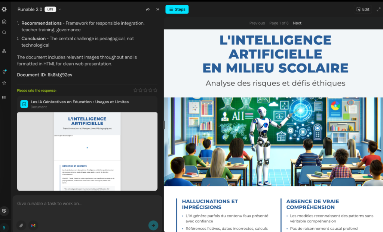Image resolution: width=383 pixels, height=232 pixels.
Task: Open the home icon in left sidebar
Action: [4, 22]
